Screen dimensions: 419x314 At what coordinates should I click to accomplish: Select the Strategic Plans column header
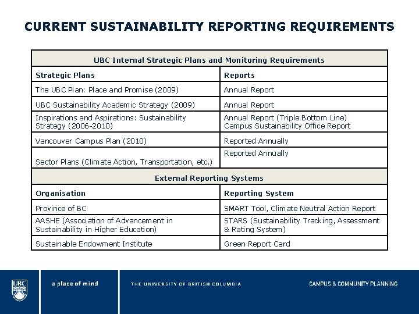click(126, 74)
